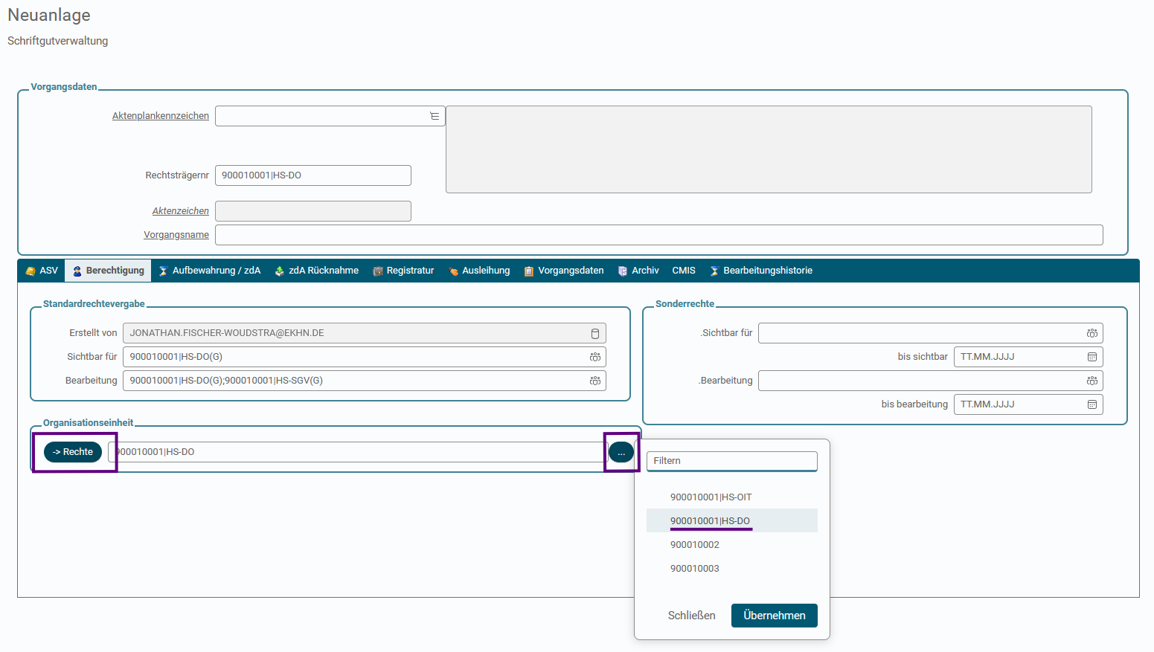This screenshot has width=1154, height=652.
Task: Select 900010001|HS-DO in the popup list
Action: (732, 520)
